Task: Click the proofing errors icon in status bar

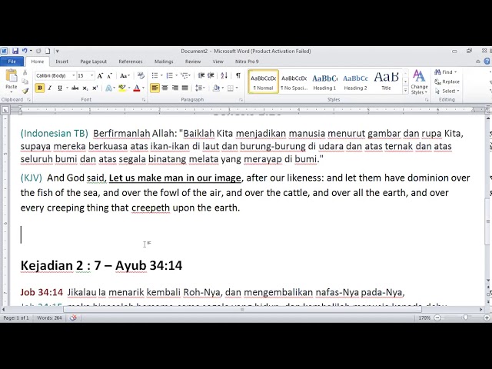Action: 73,317
